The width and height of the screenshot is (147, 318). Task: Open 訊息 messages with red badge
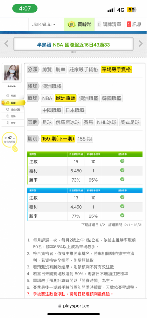click(x=134, y=24)
